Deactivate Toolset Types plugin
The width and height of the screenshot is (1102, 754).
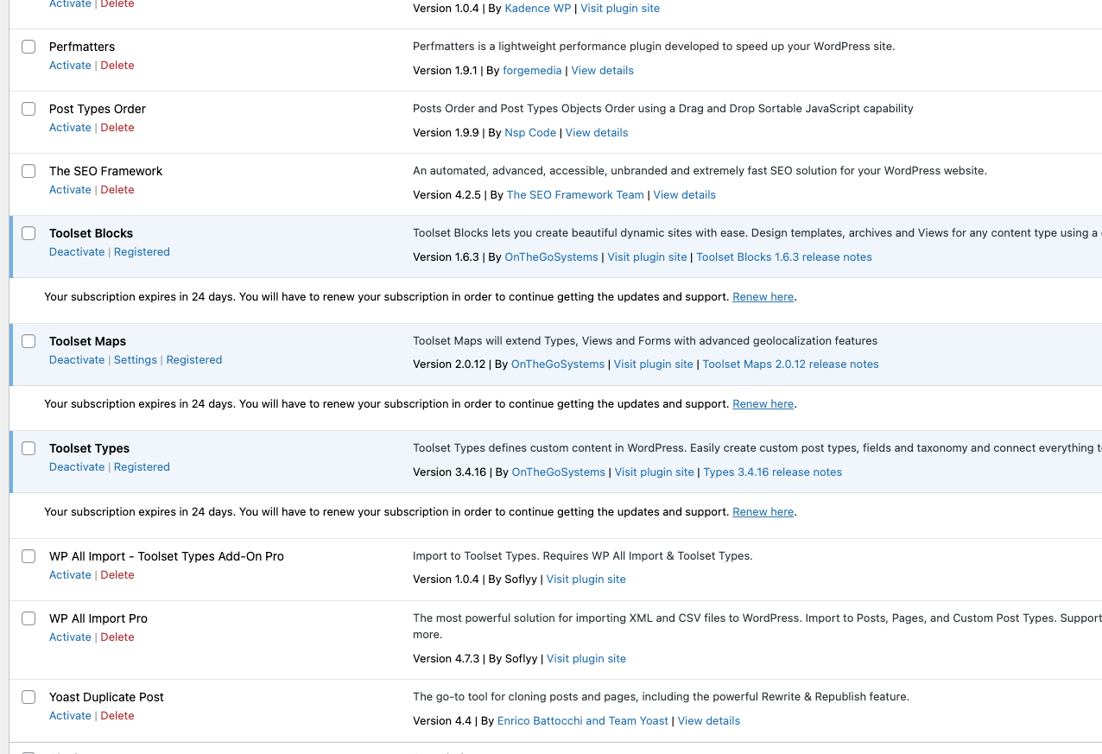tap(77, 467)
